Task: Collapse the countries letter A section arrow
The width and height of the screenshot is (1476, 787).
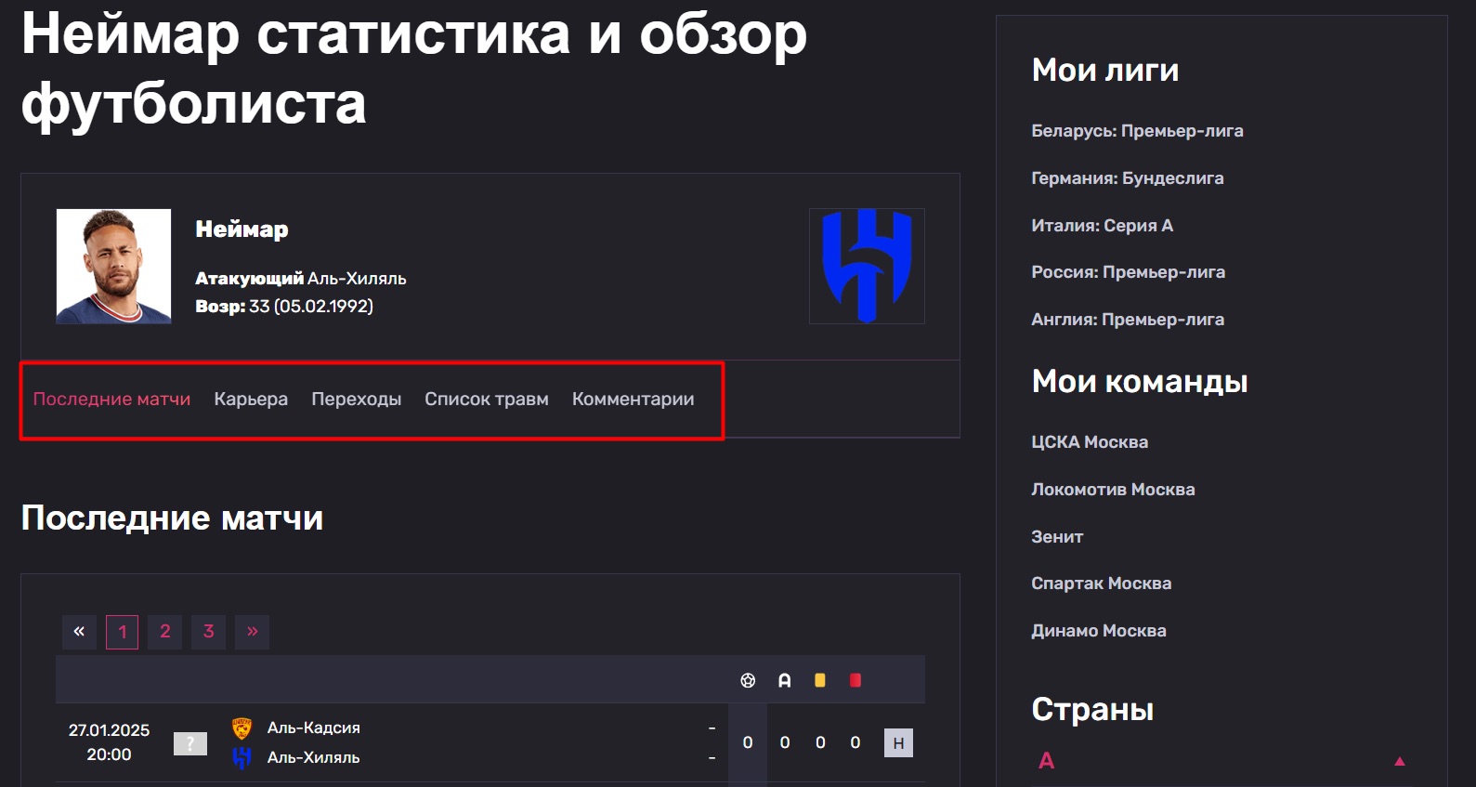Action: (x=1400, y=761)
